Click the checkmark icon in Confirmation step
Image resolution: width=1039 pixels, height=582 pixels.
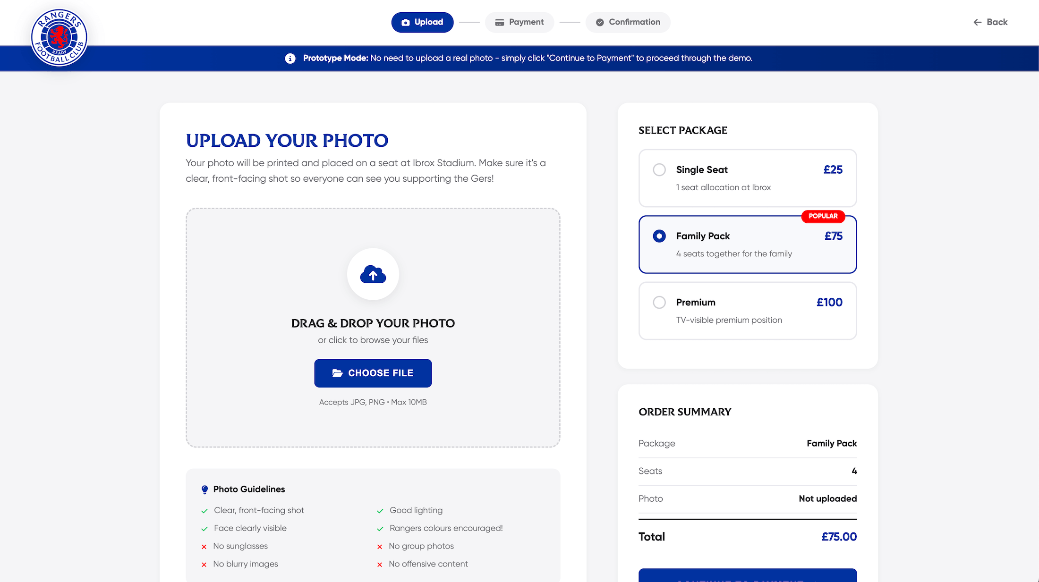(x=600, y=22)
